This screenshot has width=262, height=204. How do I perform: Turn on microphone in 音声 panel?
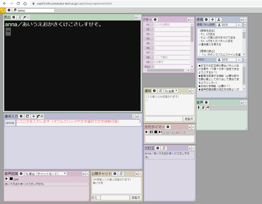pos(198,108)
